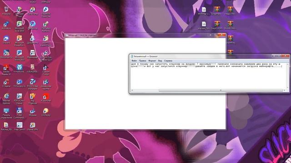291x163 pixels.
Task: Open the Правка menu in Notepad
Action: [x=142, y=61]
